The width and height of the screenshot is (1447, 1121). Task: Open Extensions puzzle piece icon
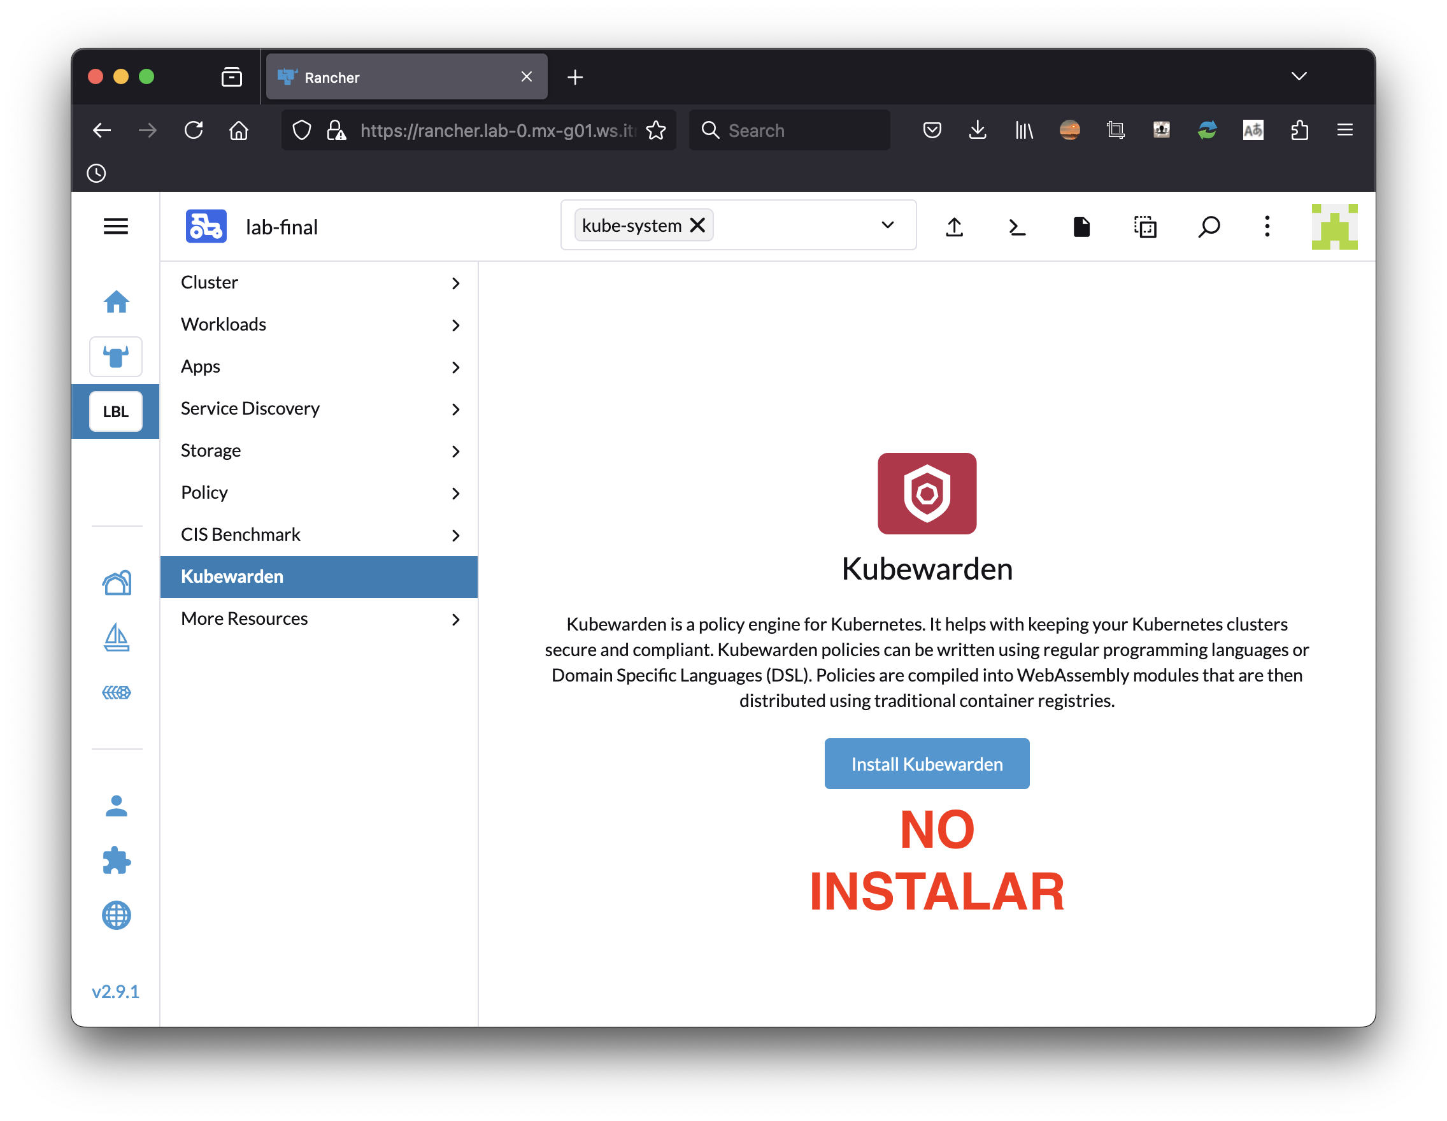click(x=117, y=860)
